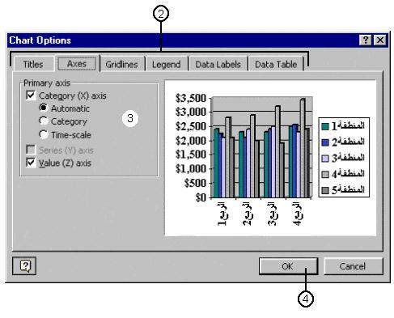The image size is (394, 318).
Task: Click the dark blue legend swatch for series 2
Action: pyautogui.click(x=325, y=142)
